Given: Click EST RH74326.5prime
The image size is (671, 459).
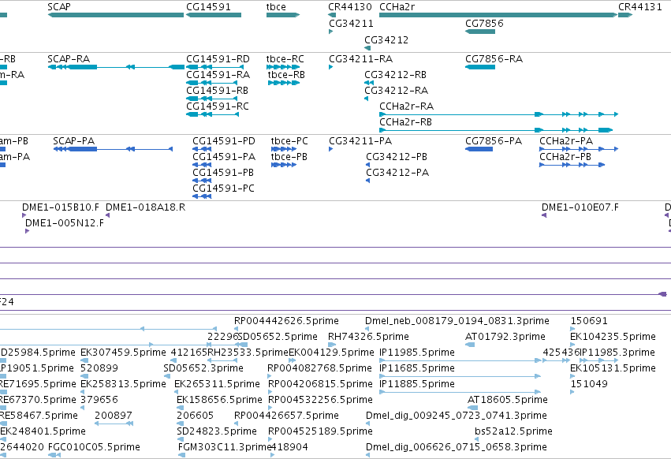Looking at the screenshot, I should pos(368,337).
